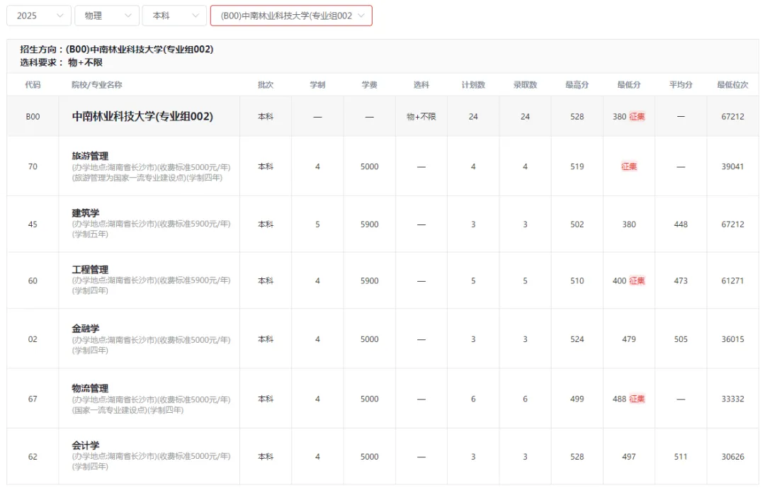
Task: Click the average score 511 value
Action: tap(681, 457)
